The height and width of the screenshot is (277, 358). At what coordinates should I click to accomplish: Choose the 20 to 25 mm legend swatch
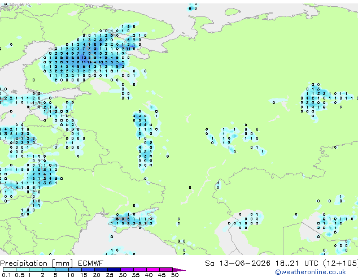101,270
